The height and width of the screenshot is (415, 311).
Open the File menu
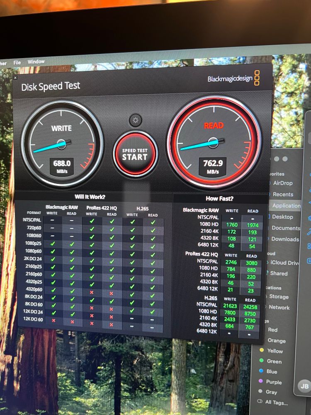[x=17, y=63]
